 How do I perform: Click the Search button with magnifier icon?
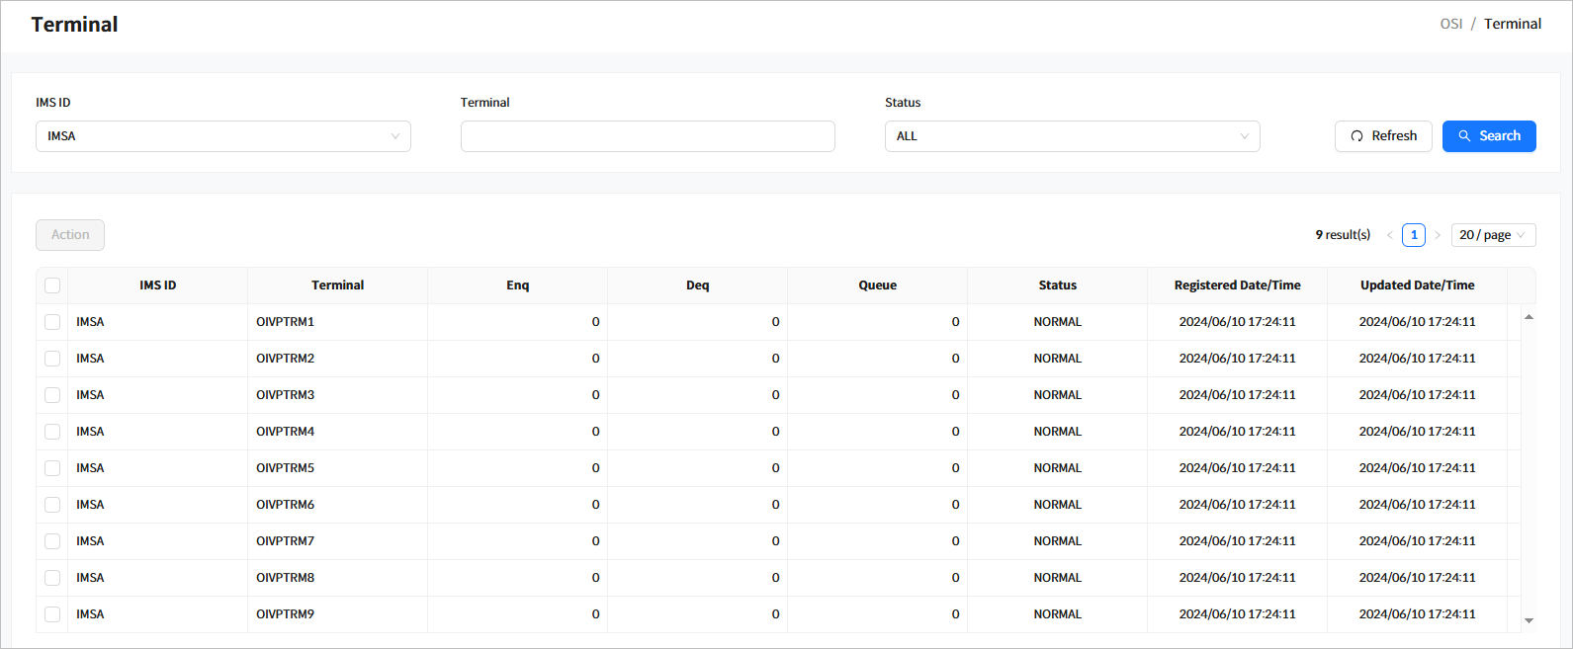click(1488, 136)
